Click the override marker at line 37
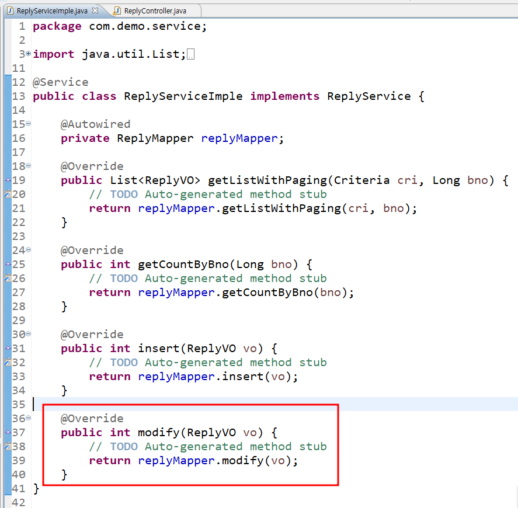 8,432
